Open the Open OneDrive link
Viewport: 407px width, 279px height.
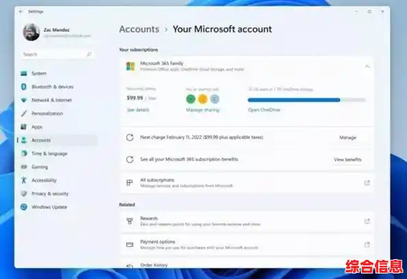click(x=264, y=110)
